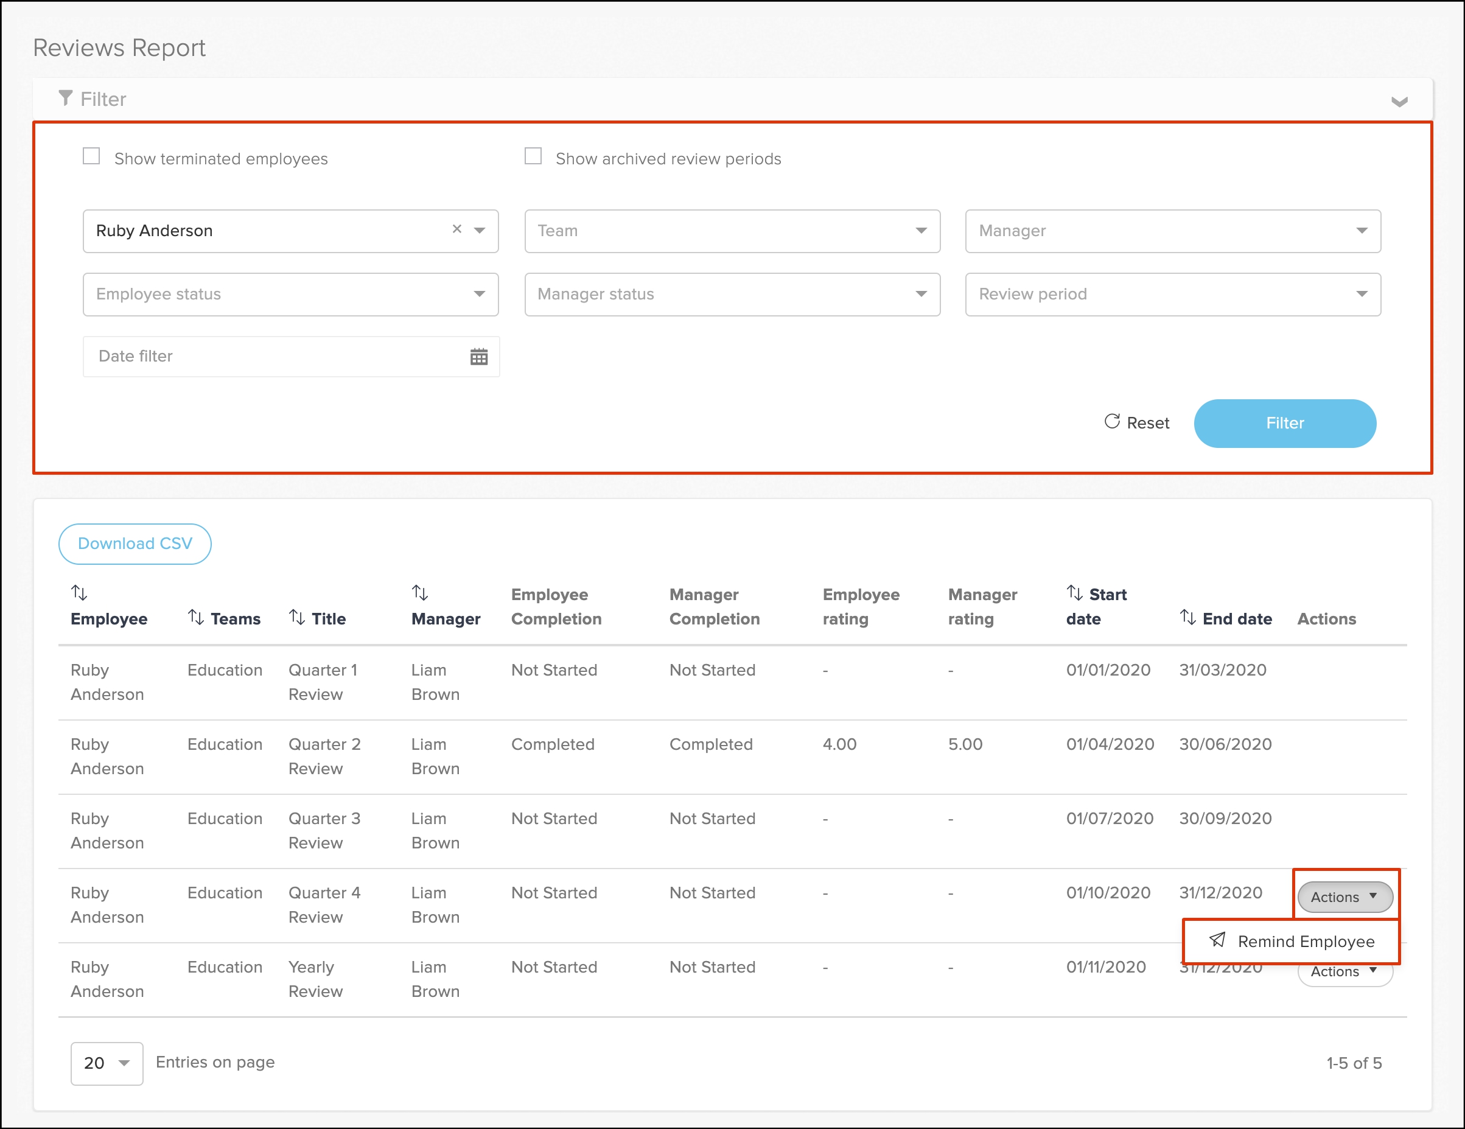The width and height of the screenshot is (1465, 1129).
Task: Sort by Start date arrows icon
Action: coord(1075,593)
